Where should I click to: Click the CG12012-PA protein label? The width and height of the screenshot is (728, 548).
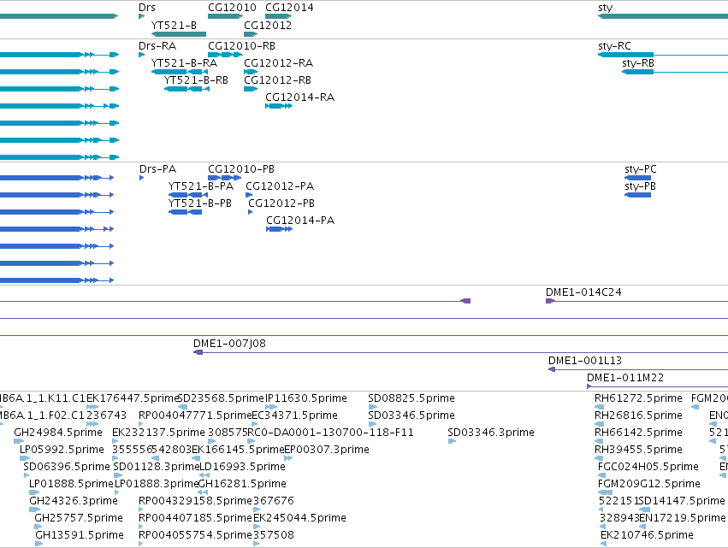click(280, 186)
